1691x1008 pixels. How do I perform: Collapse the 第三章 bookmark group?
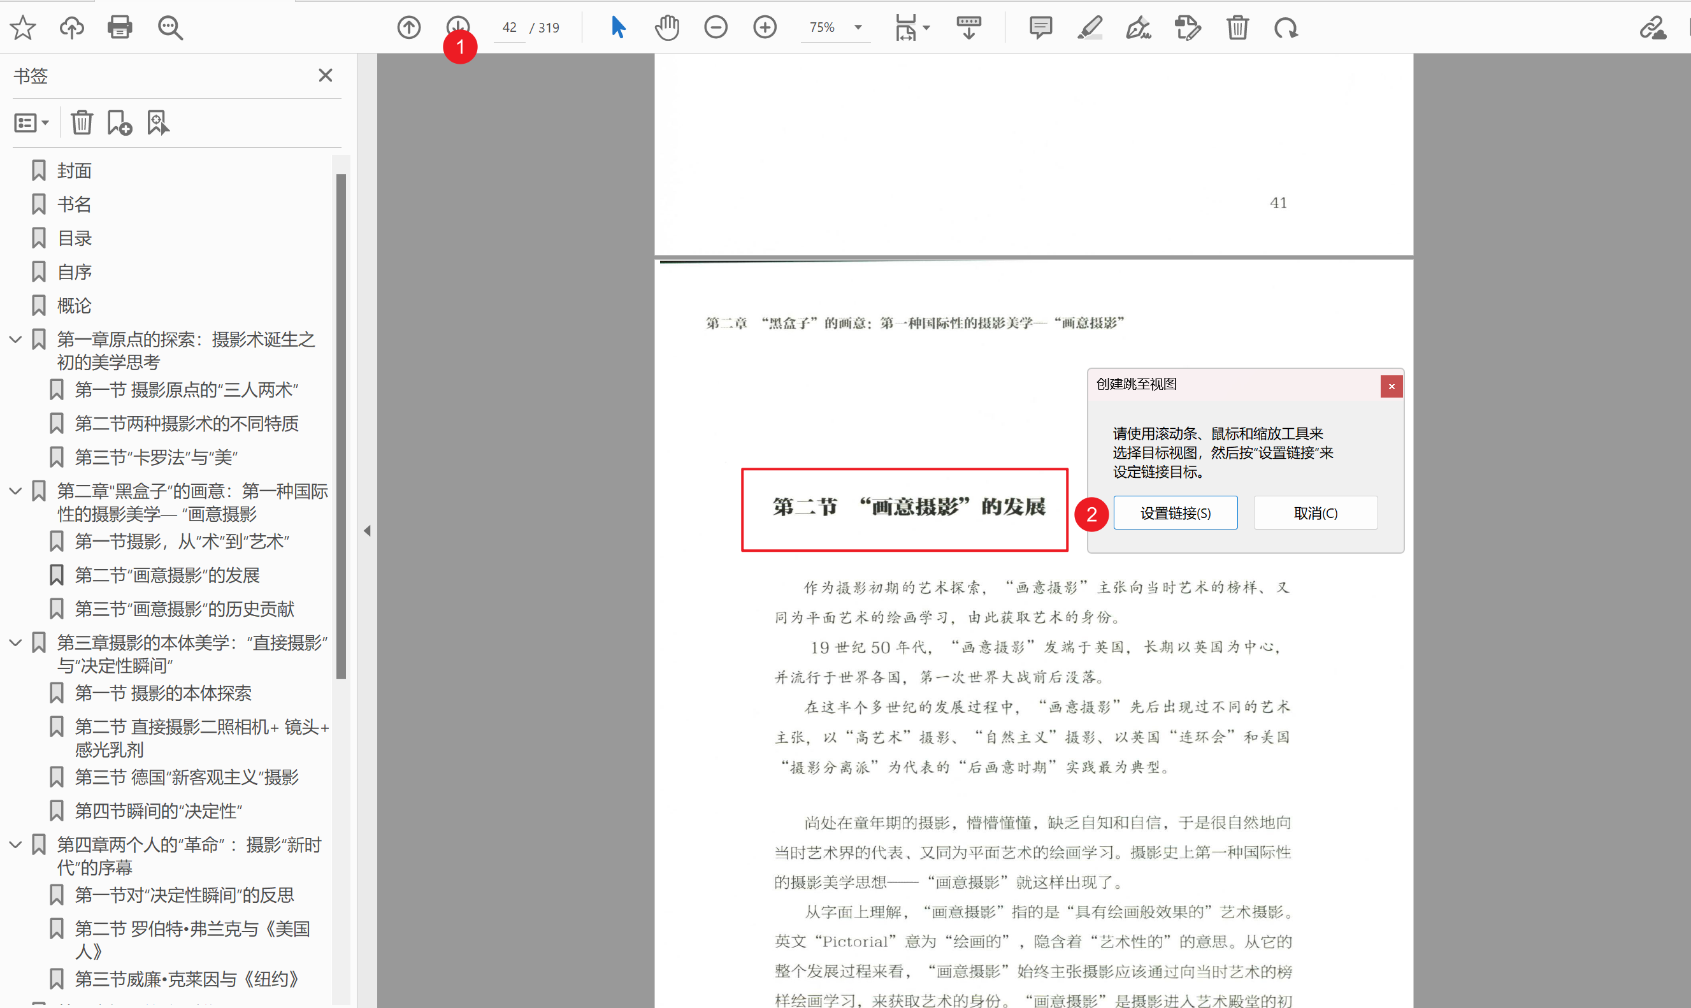tap(16, 642)
